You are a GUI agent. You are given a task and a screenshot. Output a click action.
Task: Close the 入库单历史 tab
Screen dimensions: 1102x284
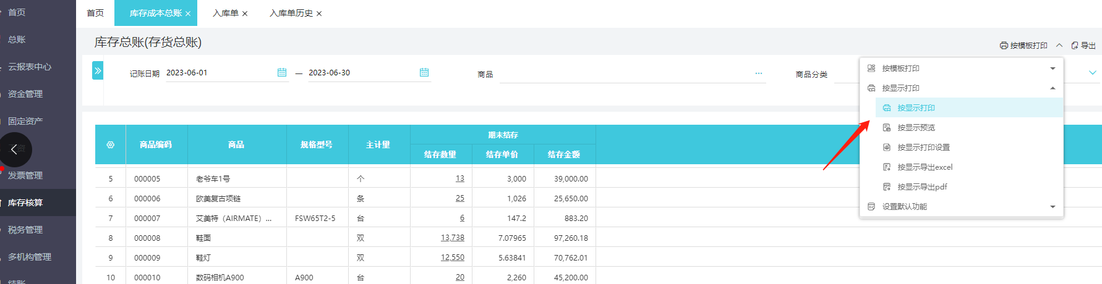[x=319, y=14]
